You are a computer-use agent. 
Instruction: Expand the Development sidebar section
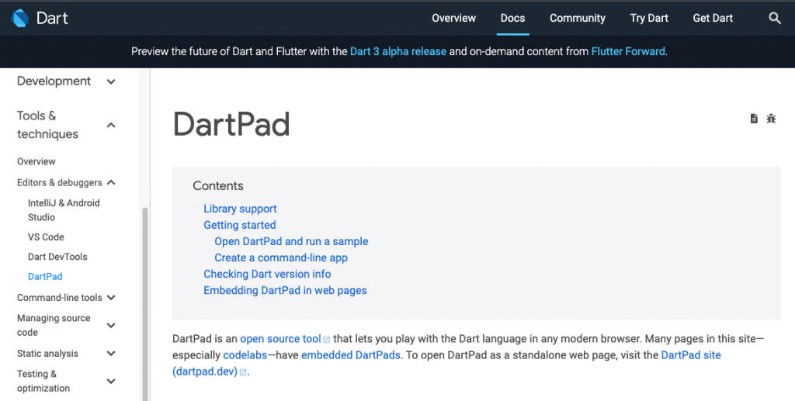point(111,81)
